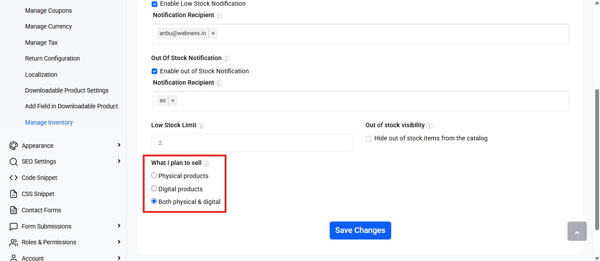The image size is (600, 261).
Task: Click the Appearance palette icon
Action: pyautogui.click(x=14, y=146)
